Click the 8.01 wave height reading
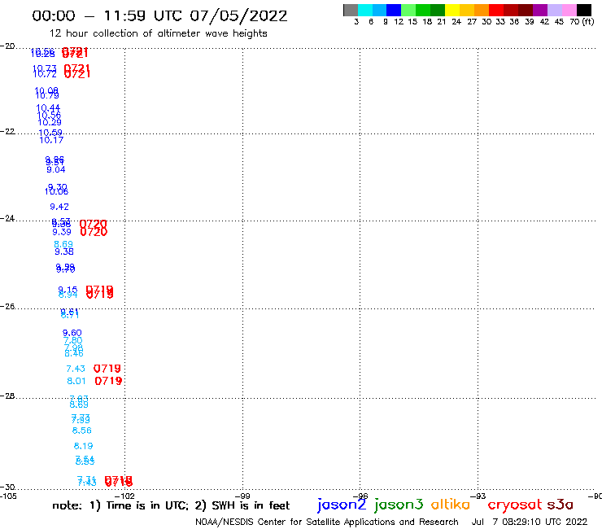 click(76, 381)
